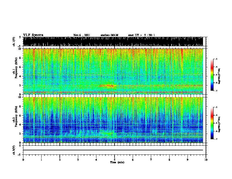Click the "-3" label on ch.2 colorbar
Viewport: 232px width, 179px height.
point(216,107)
